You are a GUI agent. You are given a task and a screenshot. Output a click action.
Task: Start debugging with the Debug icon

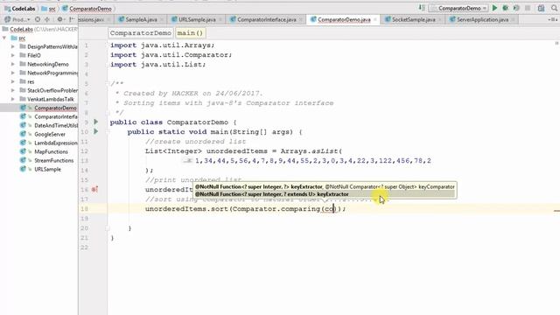click(x=506, y=8)
